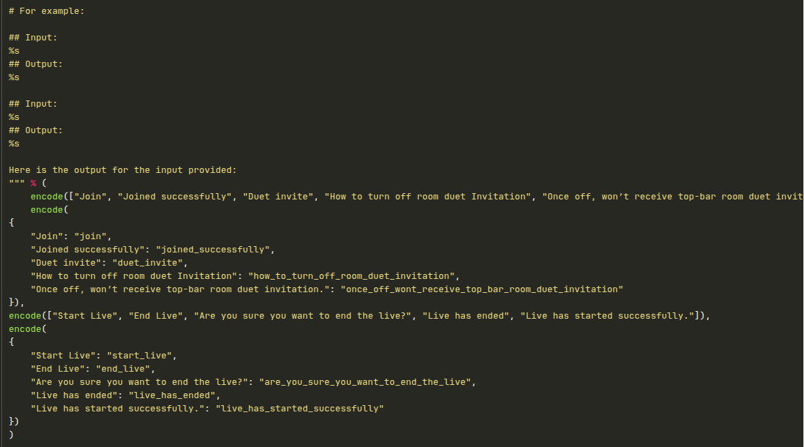The image size is (804, 447).
Task: Click the final closing parenthesis on last line
Action: point(11,435)
